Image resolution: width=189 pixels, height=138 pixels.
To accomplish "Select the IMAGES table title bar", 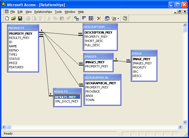I will [98, 57].
